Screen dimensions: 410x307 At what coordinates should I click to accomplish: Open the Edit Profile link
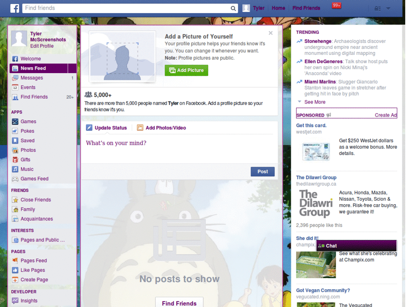42,46
